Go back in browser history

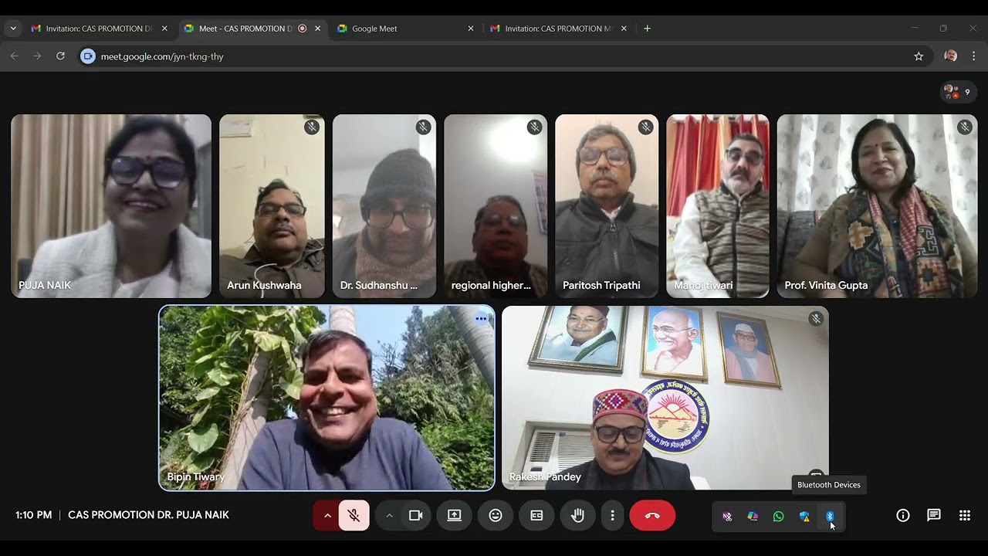point(14,56)
